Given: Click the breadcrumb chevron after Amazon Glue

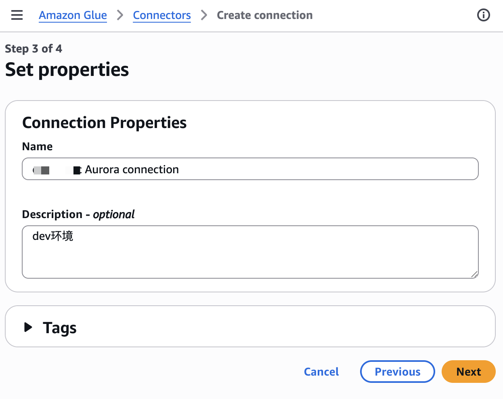Looking at the screenshot, I should [x=120, y=15].
